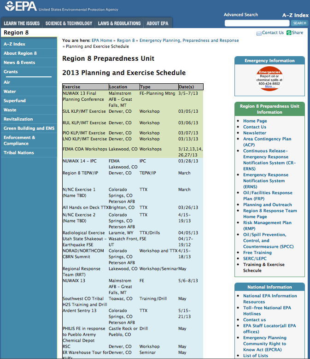Click the Share link text
This screenshot has height=359, width=310.
pyautogui.click(x=298, y=33)
